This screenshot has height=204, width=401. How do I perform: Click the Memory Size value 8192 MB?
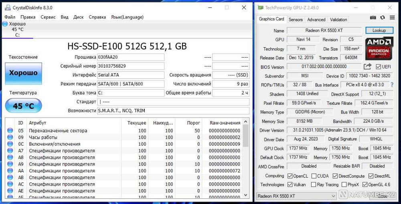pos(304,121)
